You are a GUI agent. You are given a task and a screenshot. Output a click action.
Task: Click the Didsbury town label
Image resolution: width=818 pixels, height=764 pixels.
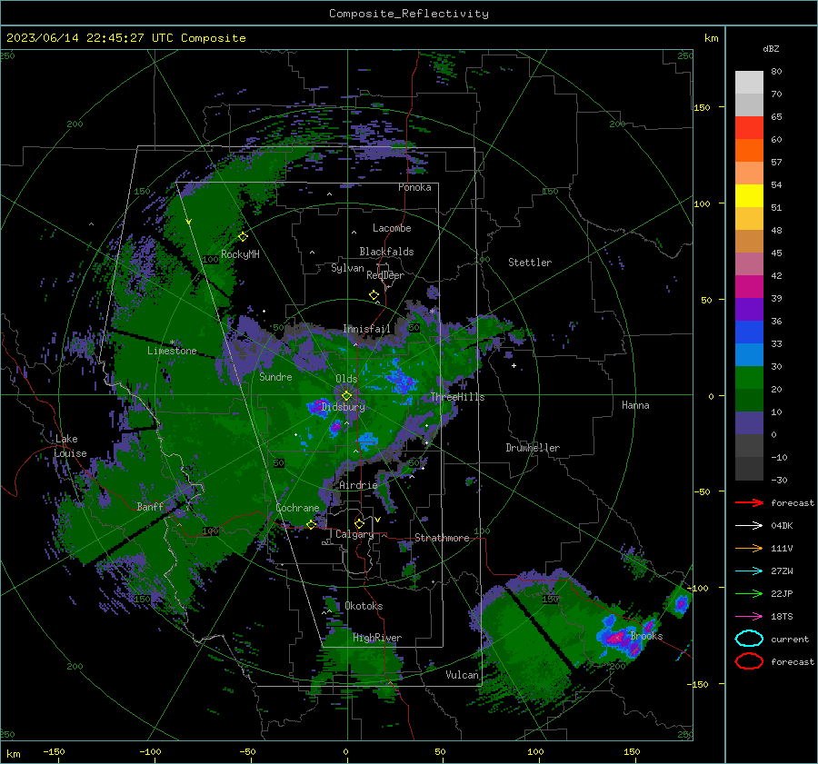coord(344,407)
